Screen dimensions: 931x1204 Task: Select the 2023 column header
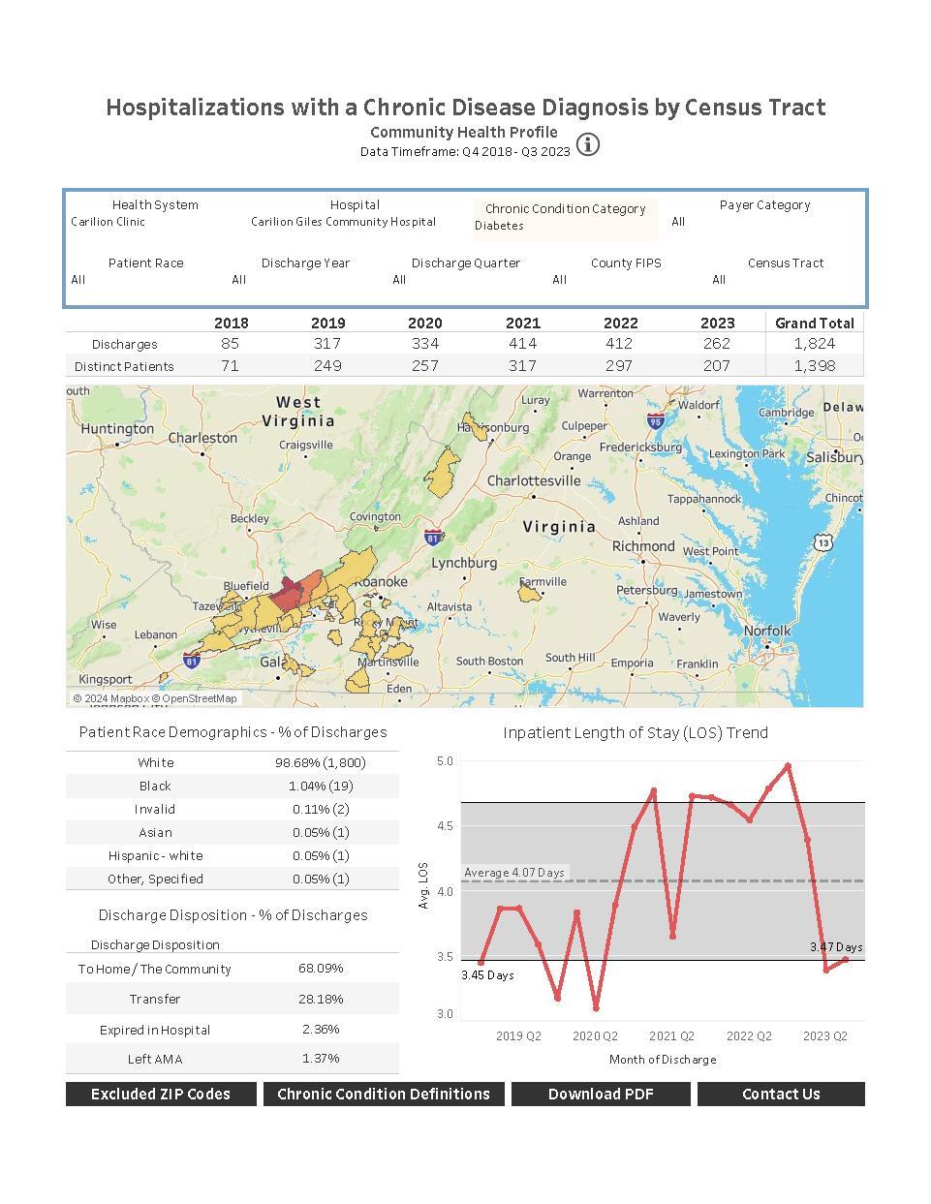(x=717, y=323)
